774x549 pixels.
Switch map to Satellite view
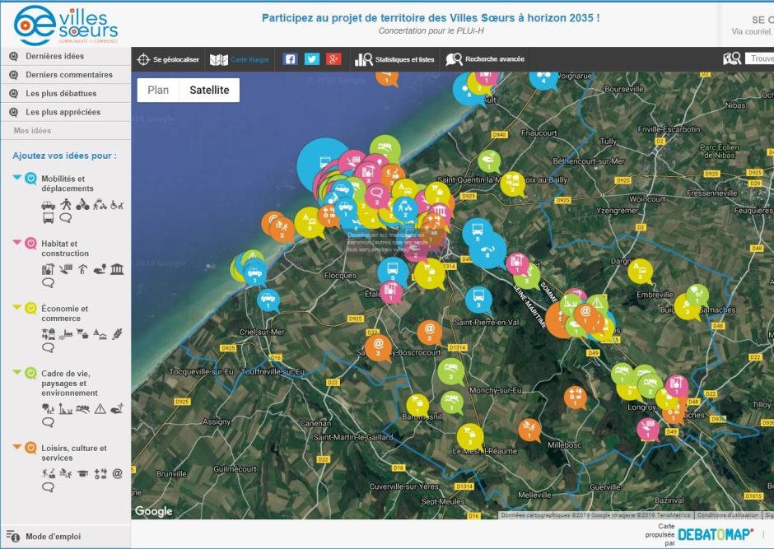209,91
